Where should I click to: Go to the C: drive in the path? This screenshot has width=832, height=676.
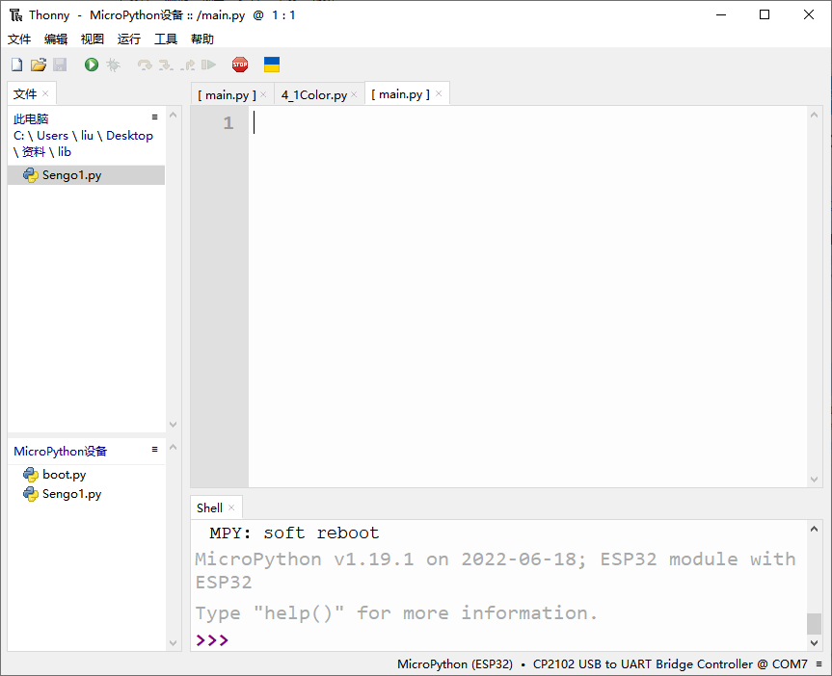tap(18, 136)
